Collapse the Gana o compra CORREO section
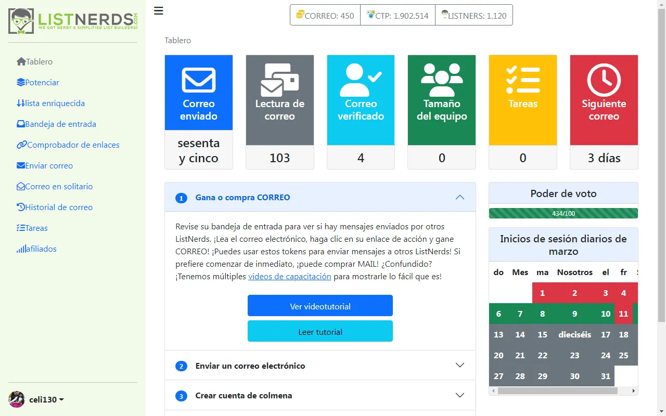The image size is (666, 416). [320, 197]
